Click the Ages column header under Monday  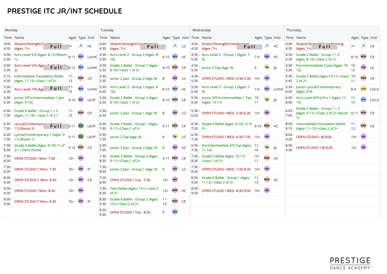pos(72,37)
